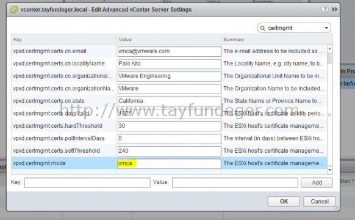Click the scrollbar up arrow in settings list

[329, 48]
